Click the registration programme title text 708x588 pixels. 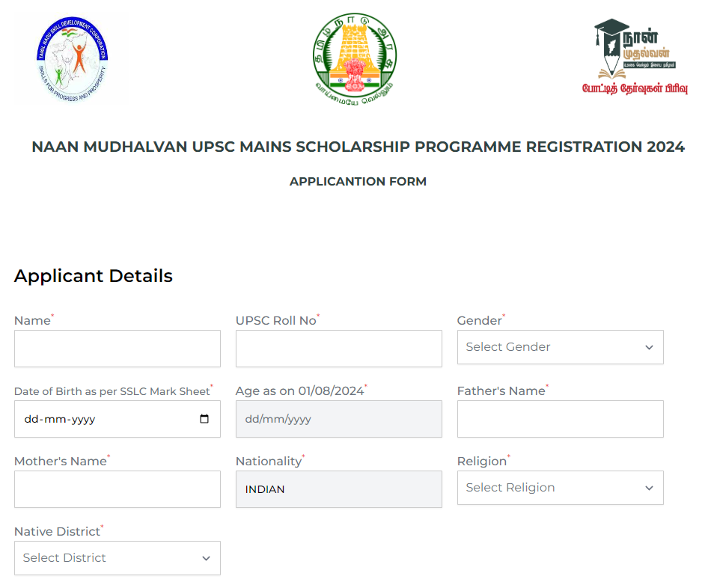358,147
